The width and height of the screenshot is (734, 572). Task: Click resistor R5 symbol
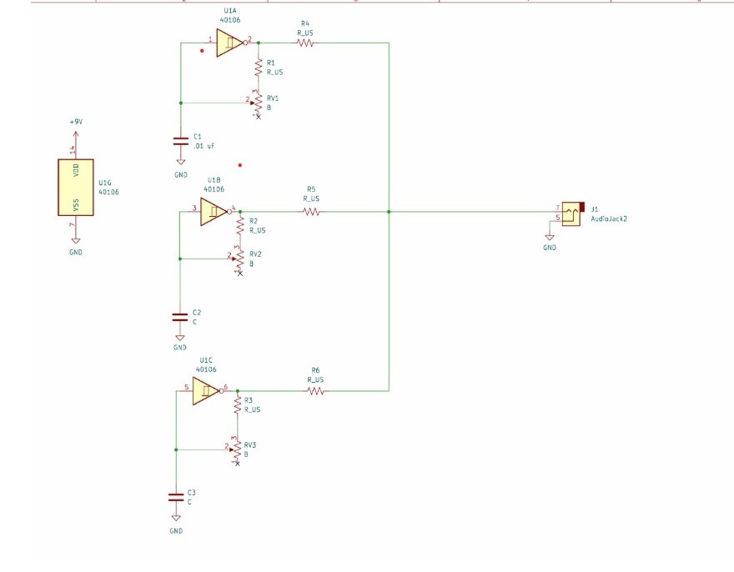(311, 213)
